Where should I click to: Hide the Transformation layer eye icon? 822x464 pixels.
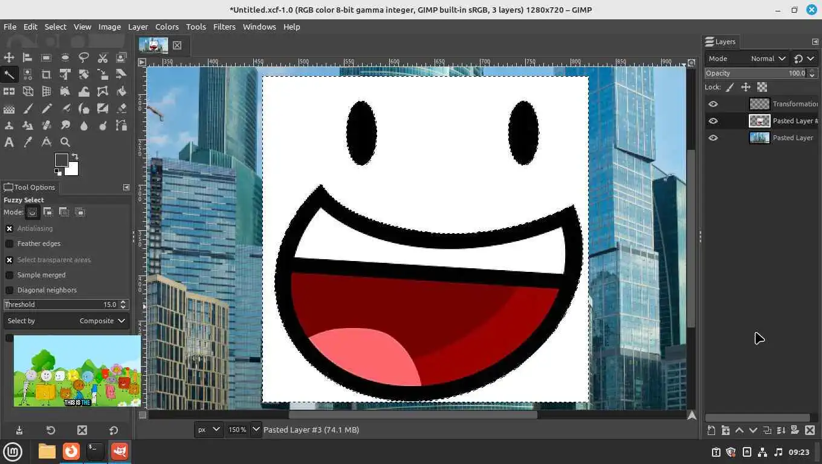713,104
